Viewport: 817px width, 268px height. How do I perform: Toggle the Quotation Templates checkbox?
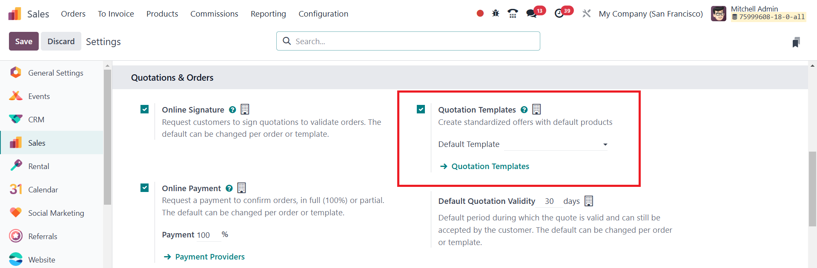[421, 110]
